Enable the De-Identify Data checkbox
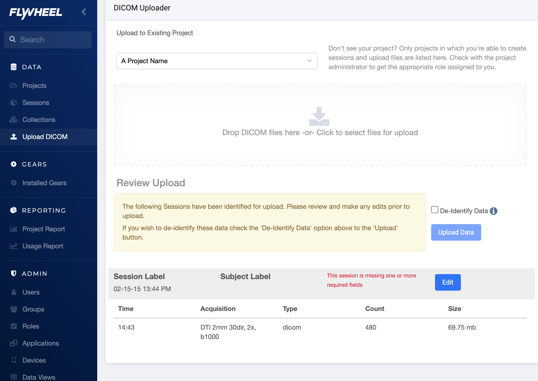The height and width of the screenshot is (381, 538). pyautogui.click(x=435, y=210)
